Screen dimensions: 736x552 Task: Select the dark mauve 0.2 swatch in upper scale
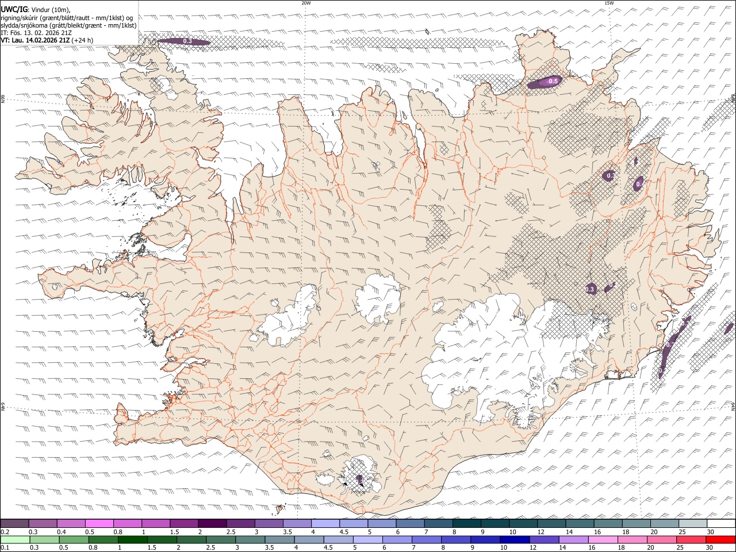[x=14, y=523]
